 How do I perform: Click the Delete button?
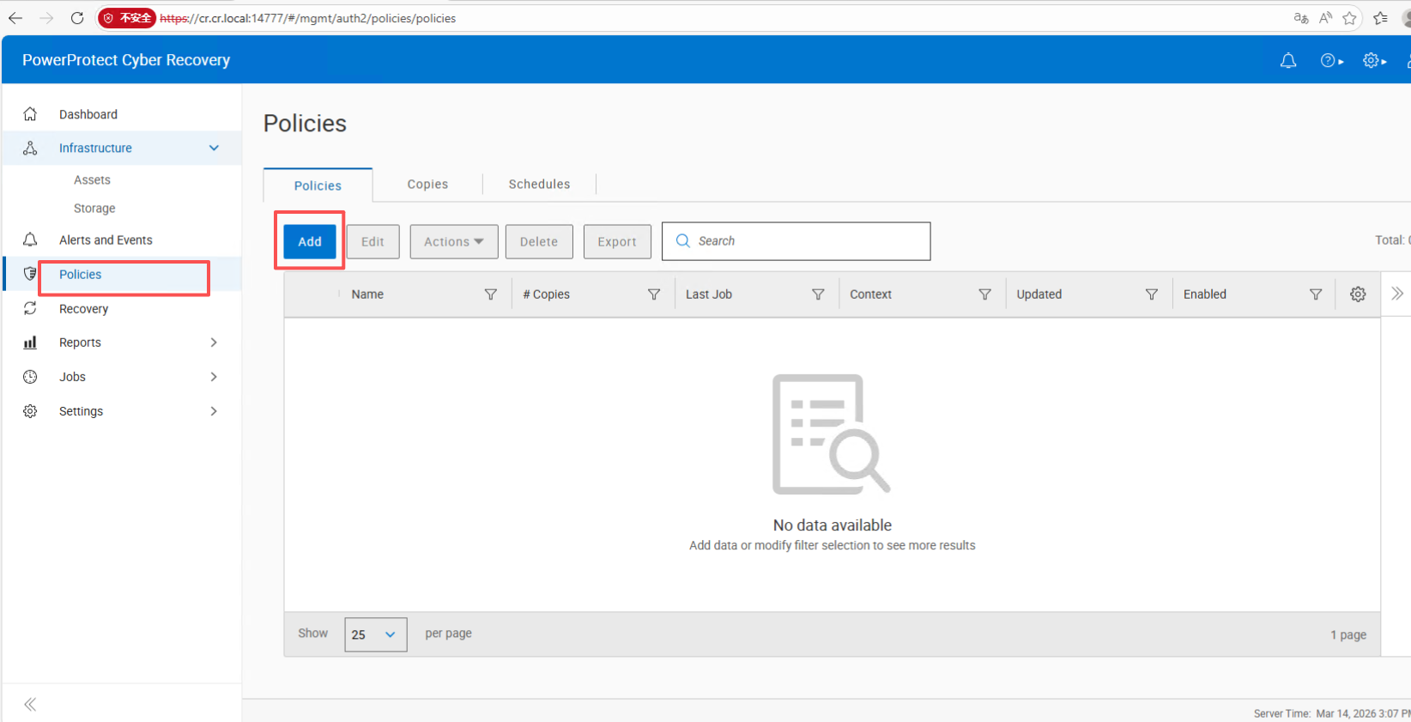[539, 242]
